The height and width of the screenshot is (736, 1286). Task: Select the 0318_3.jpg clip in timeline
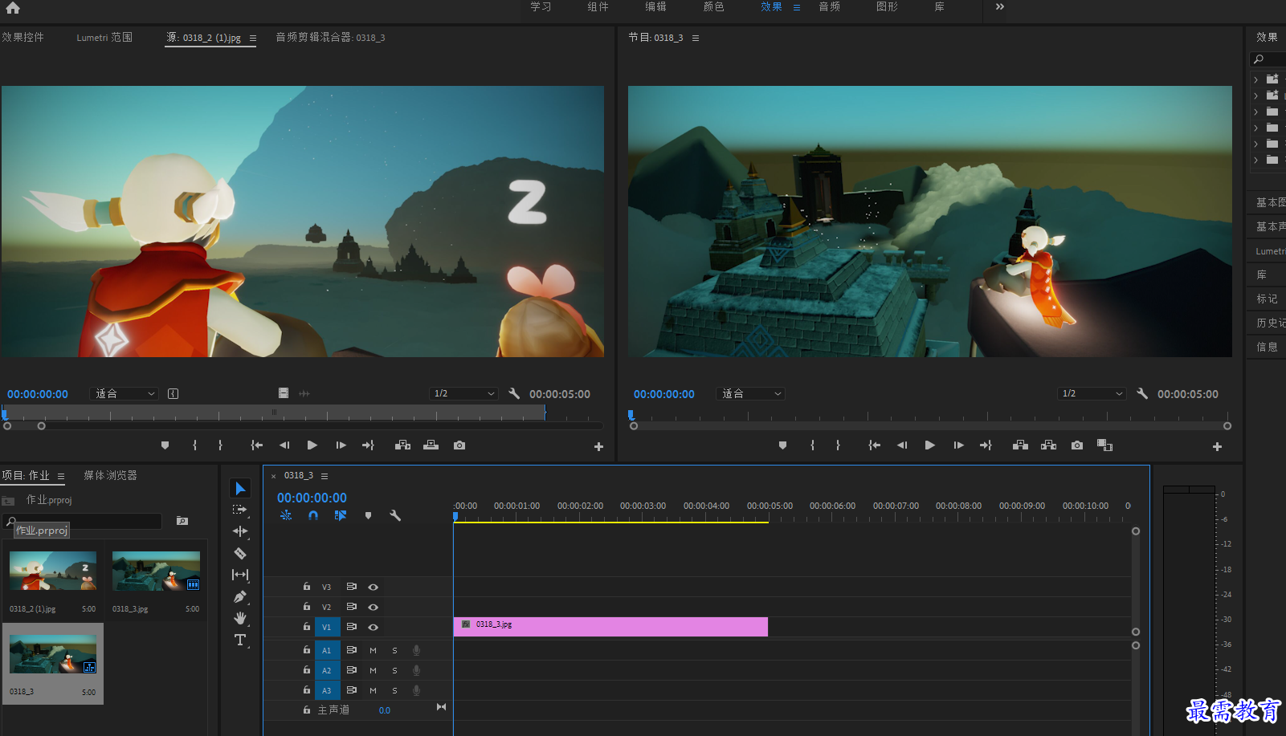pyautogui.click(x=610, y=627)
